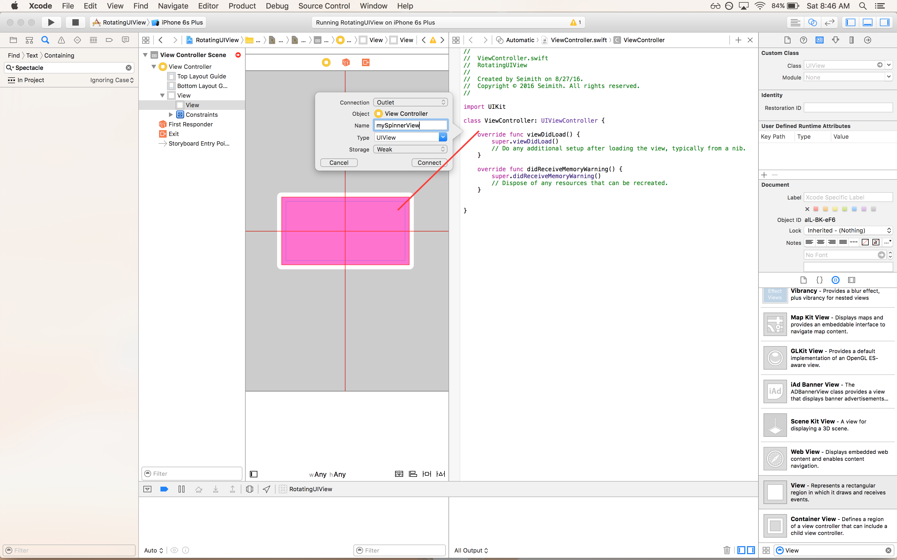
Task: Click the Connect button
Action: click(429, 163)
